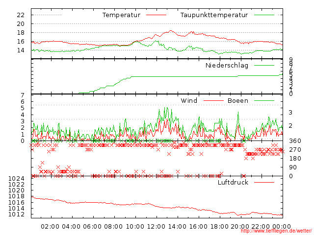Click the Niederschlag legend label

(227, 65)
